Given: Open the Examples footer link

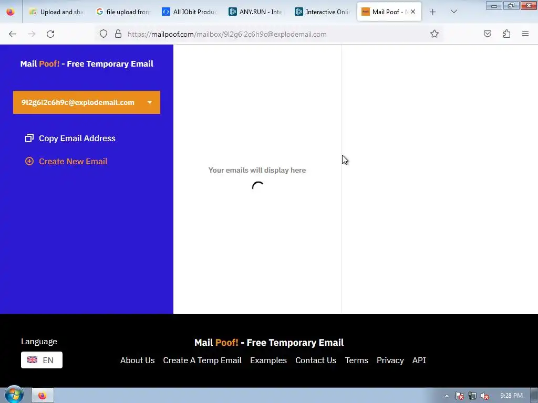Looking at the screenshot, I should 268,360.
